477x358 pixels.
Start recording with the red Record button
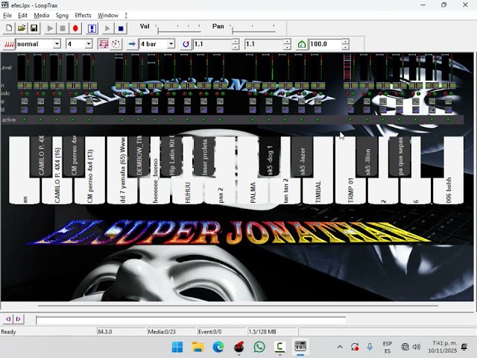click(75, 28)
